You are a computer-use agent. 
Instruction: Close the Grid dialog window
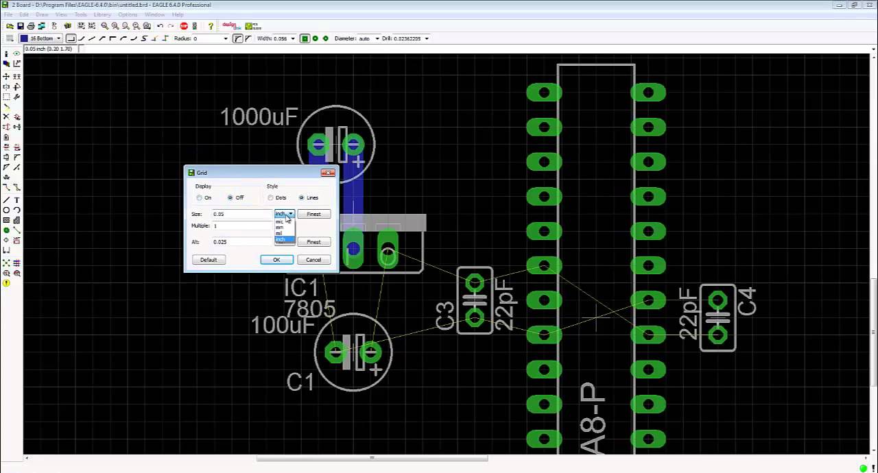tap(328, 173)
